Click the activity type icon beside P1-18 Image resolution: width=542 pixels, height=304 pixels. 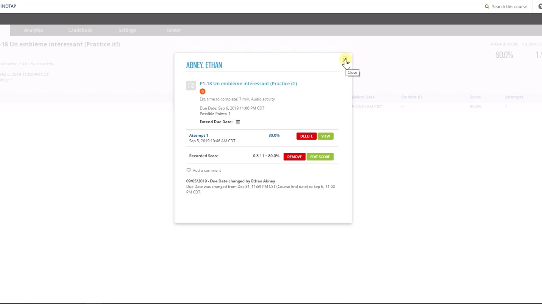191,86
